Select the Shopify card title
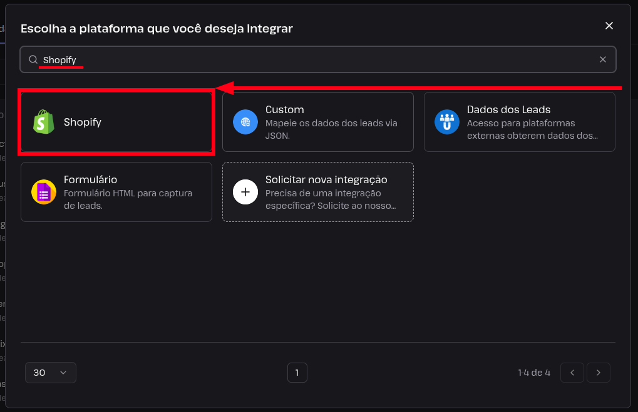Screen dimensions: 638x412 (x=83, y=122)
